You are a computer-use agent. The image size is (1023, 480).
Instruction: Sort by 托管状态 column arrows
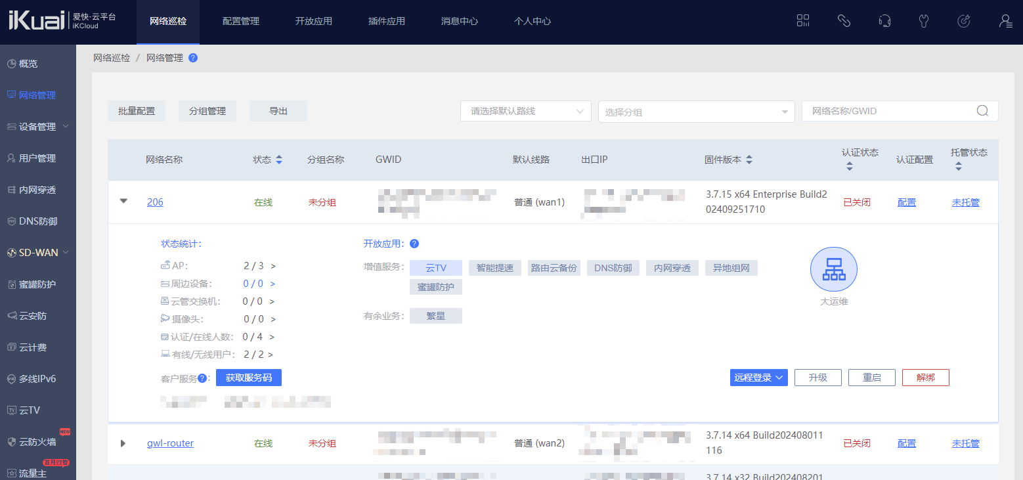click(x=959, y=167)
